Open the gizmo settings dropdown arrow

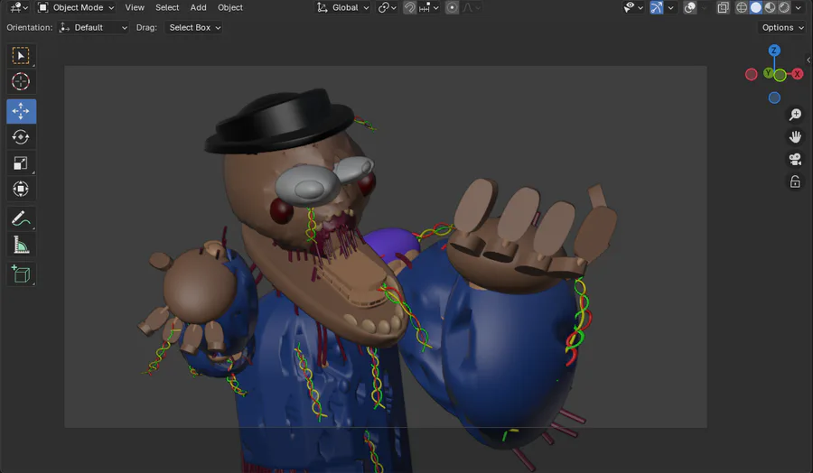tap(670, 7)
